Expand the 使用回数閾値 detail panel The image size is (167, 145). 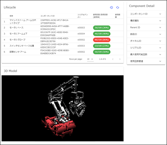(146, 61)
